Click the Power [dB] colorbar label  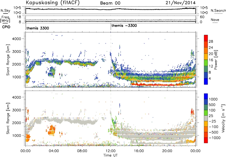pos(216,60)
